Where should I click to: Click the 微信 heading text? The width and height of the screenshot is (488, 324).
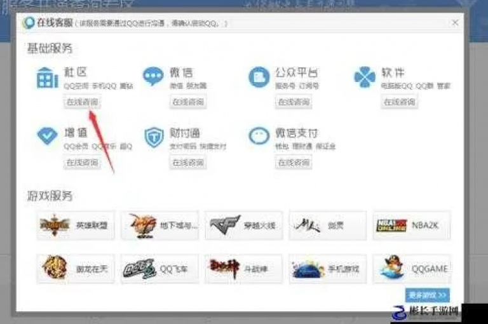[181, 72]
